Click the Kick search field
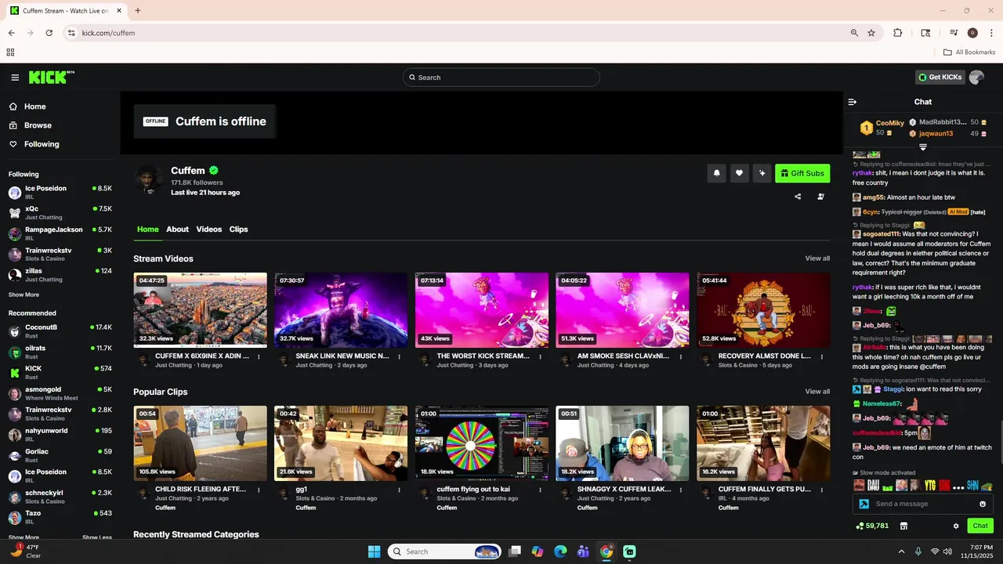The image size is (1003, 564). point(501,78)
